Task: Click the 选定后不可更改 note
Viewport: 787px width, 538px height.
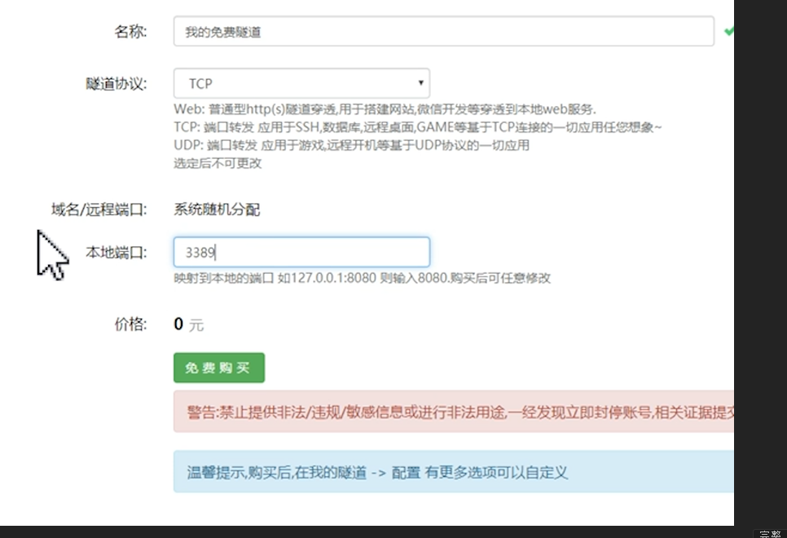Action: [218, 163]
